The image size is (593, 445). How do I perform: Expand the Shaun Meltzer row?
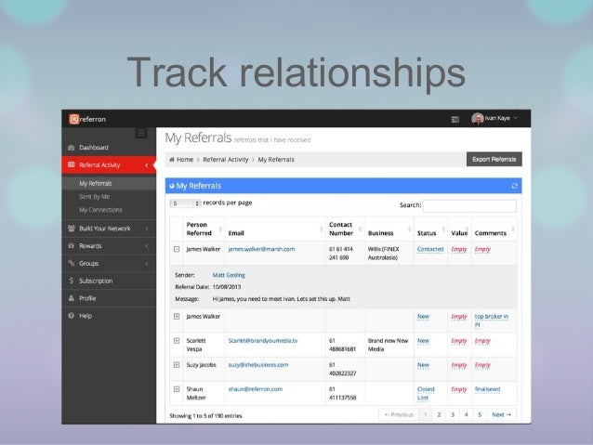coord(177,389)
